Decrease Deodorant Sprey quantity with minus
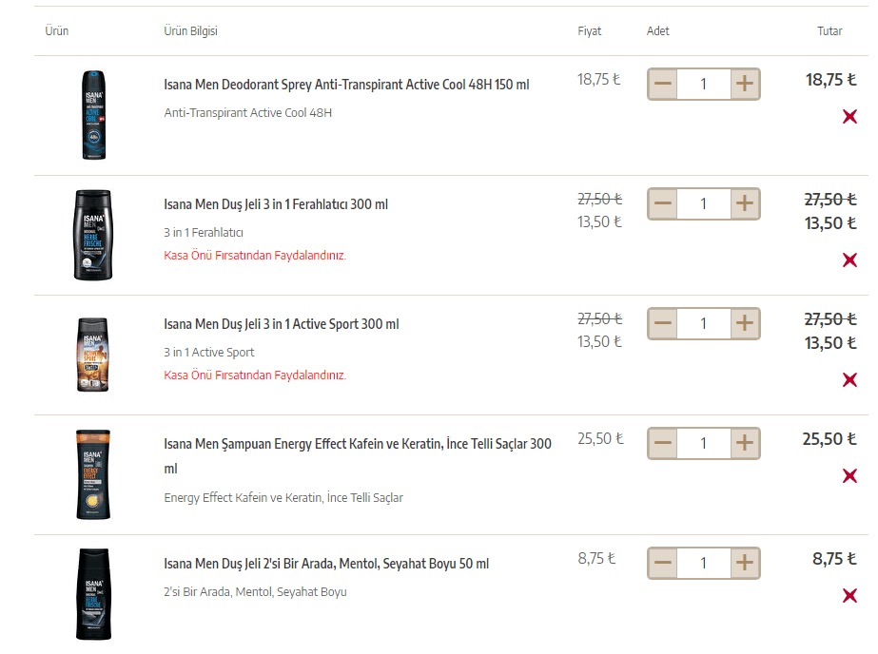 [x=663, y=84]
